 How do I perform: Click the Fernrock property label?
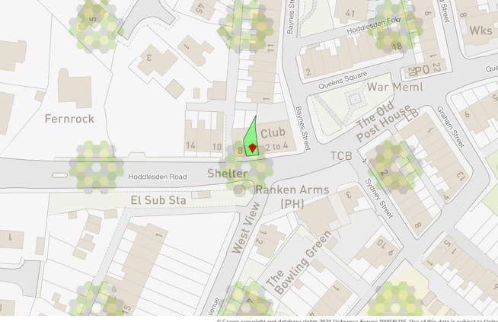pyautogui.click(x=69, y=119)
